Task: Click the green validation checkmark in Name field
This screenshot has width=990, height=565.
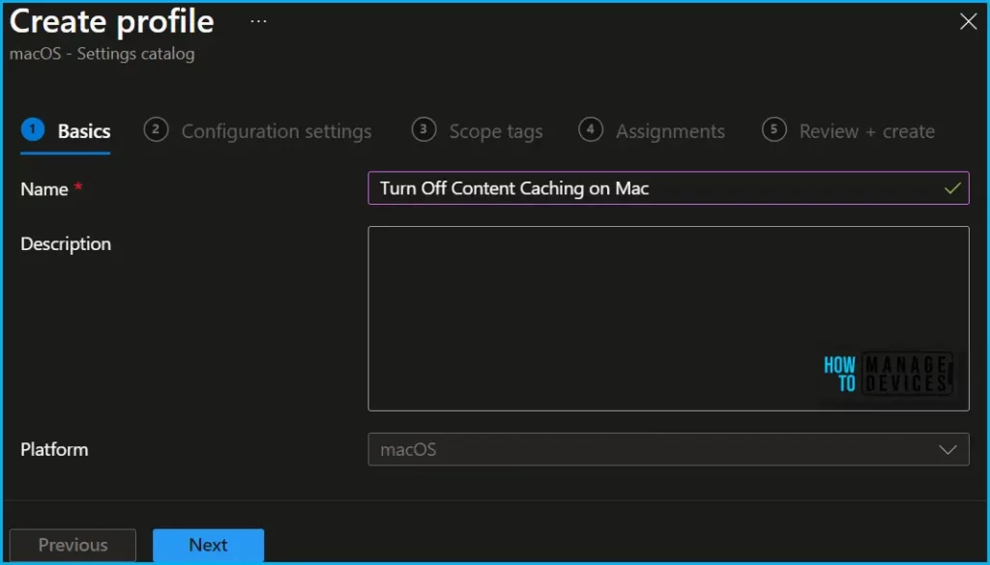Action: (x=952, y=188)
